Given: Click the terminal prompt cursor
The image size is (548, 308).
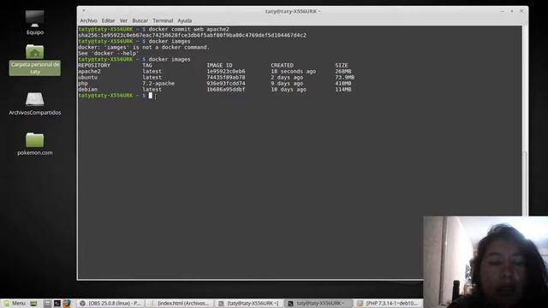Looking at the screenshot, I should click(151, 95).
